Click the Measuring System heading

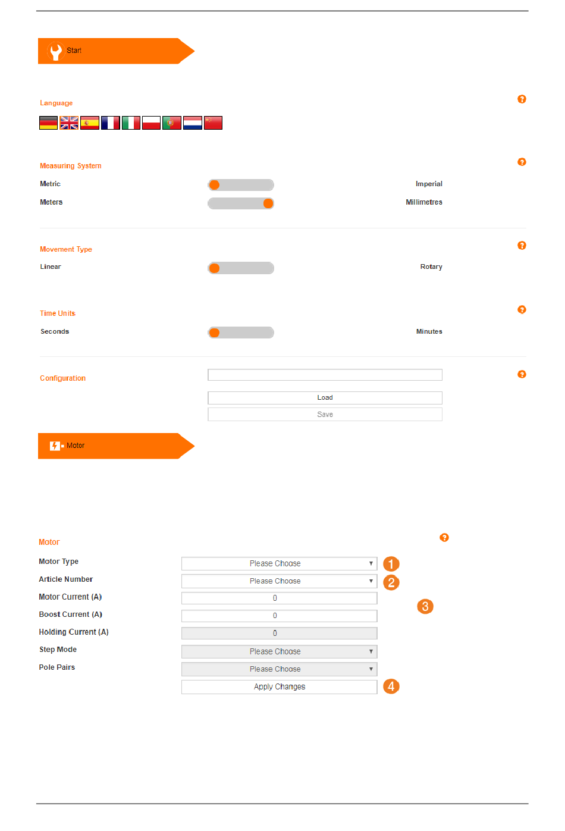click(71, 166)
